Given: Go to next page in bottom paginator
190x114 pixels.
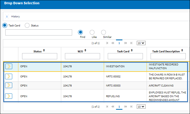Looking at the screenshot, I should (x=126, y=107).
